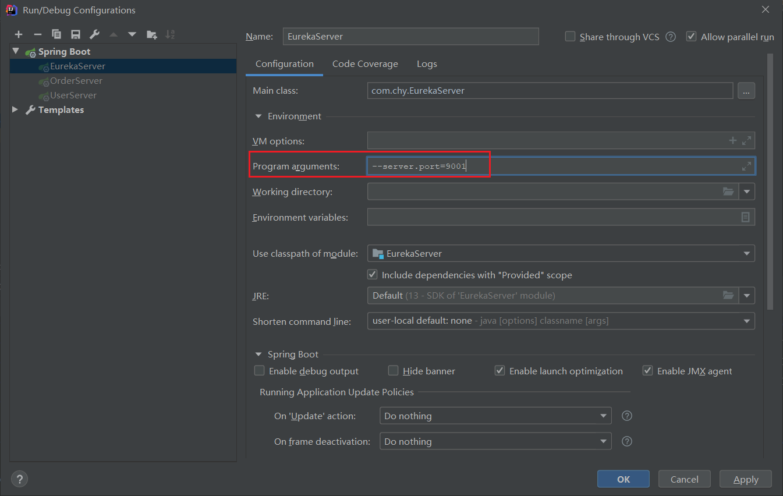This screenshot has height=496, width=783.
Task: Open On frame deactivation dropdown
Action: click(x=604, y=441)
